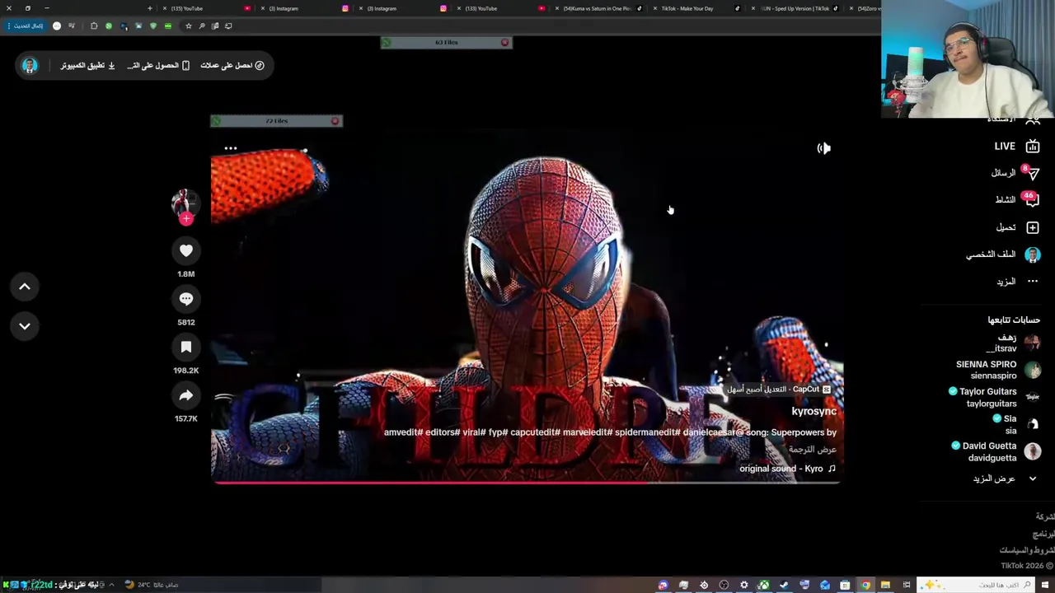This screenshot has height=593, width=1055.
Task: Open the 'original sound - Kyro' link
Action: [x=787, y=469]
